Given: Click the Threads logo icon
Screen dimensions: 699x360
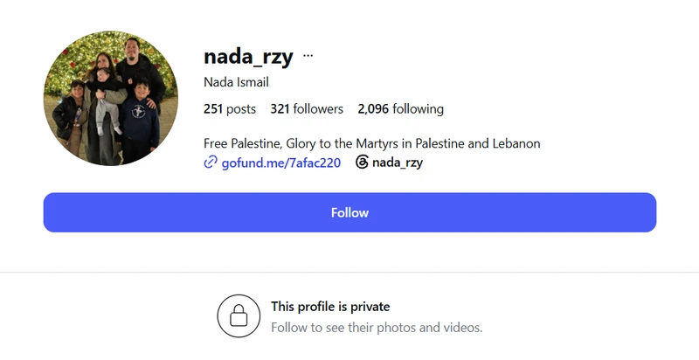Looking at the screenshot, I should tap(362, 163).
